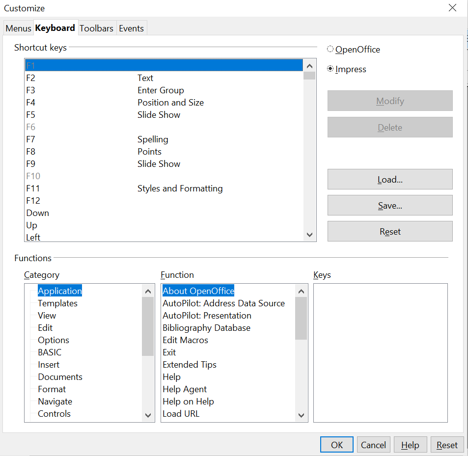Click the Save... button
This screenshot has height=456, width=468.
point(390,206)
